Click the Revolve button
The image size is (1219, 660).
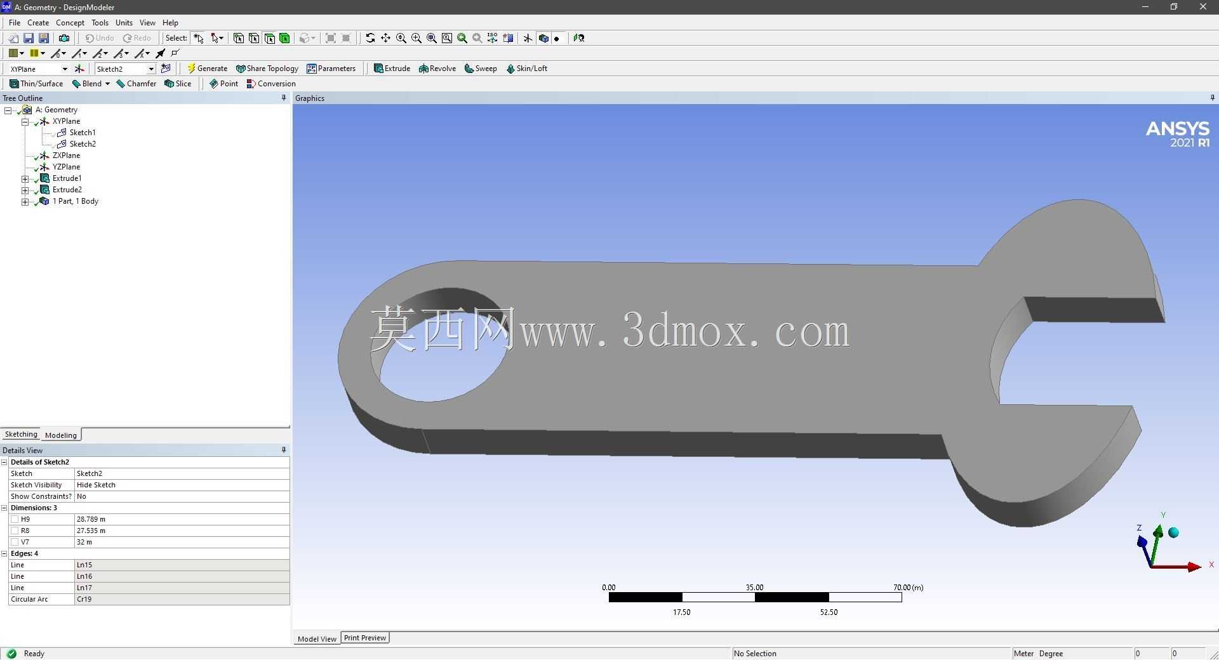tap(437, 69)
